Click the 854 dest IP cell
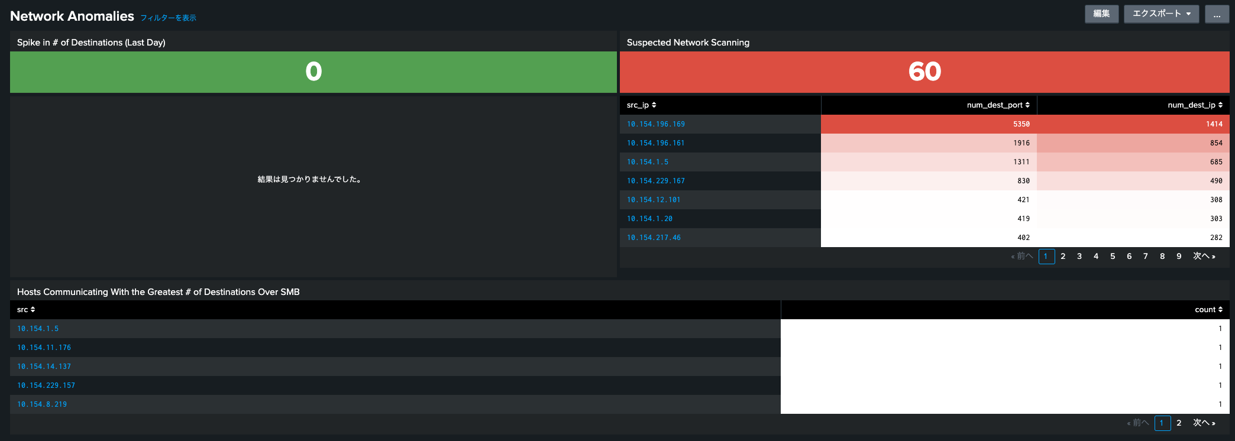This screenshot has height=441, width=1235. [1133, 143]
